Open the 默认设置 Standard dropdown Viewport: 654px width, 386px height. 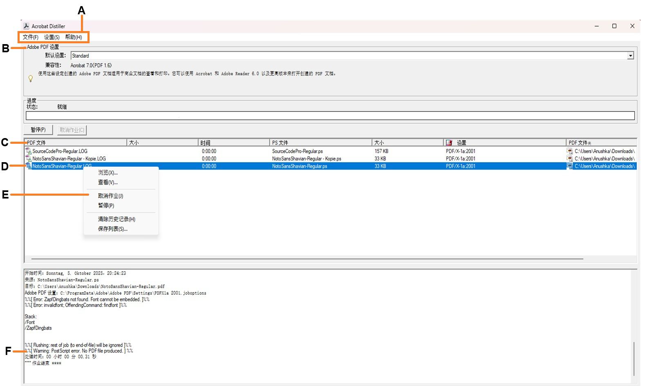tap(630, 55)
